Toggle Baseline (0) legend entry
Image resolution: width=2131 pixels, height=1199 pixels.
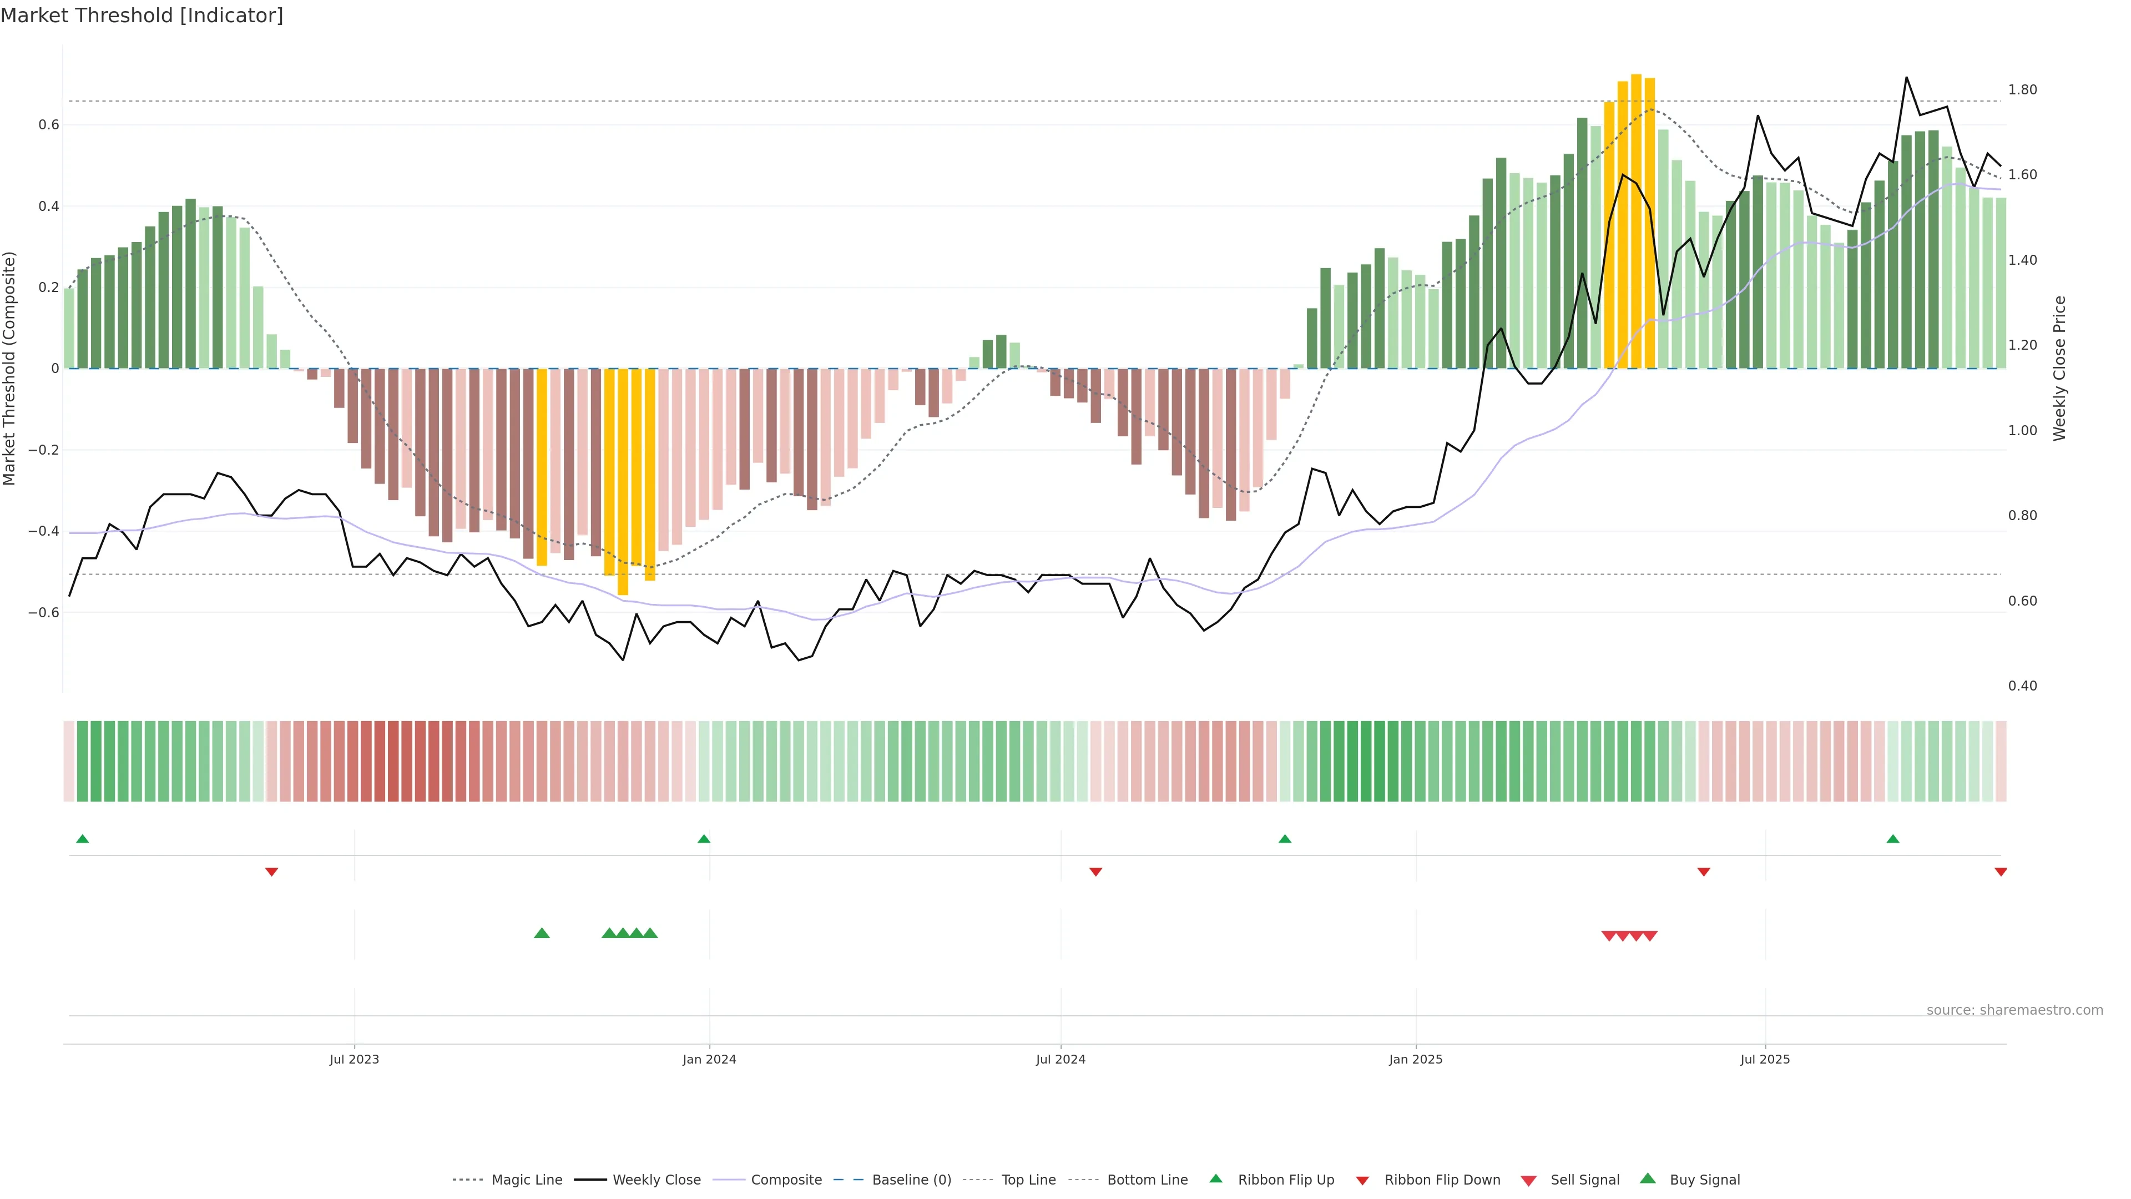911,1180
